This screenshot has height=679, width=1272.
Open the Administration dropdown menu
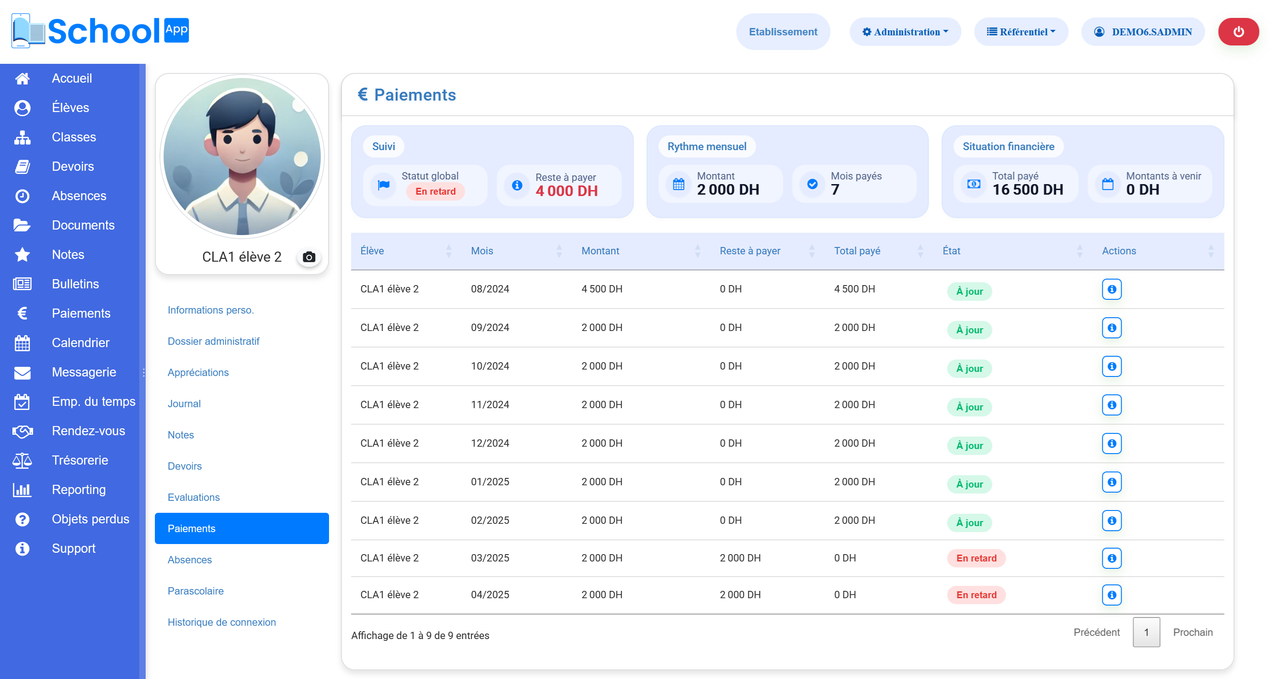905,31
